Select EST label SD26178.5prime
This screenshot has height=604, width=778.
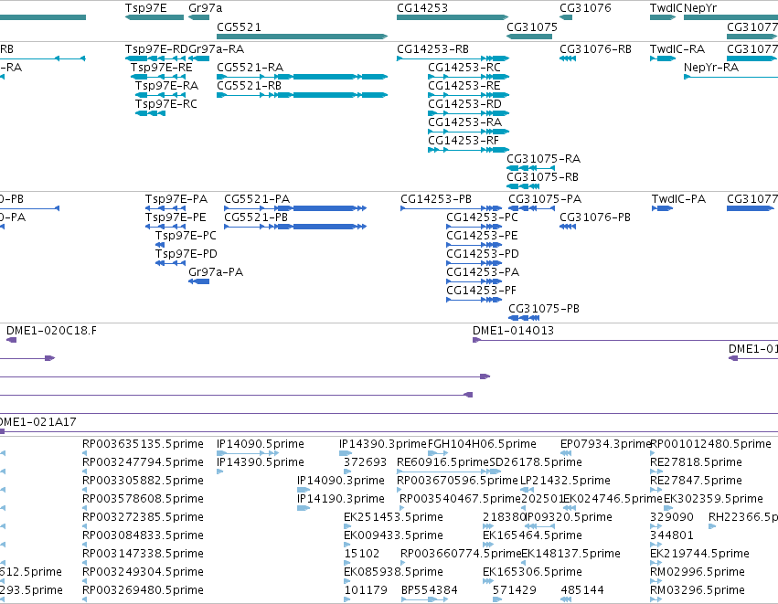tap(536, 462)
